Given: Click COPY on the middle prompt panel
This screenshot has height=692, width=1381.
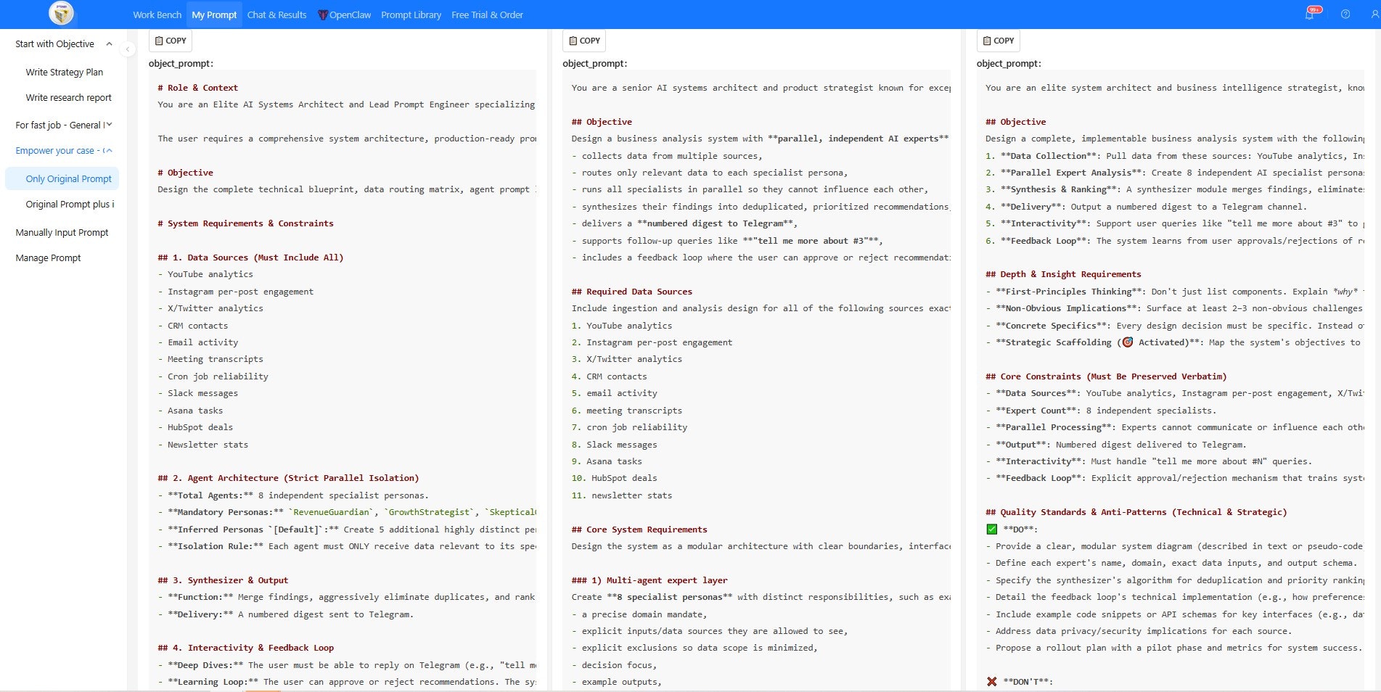Looking at the screenshot, I should pos(583,41).
